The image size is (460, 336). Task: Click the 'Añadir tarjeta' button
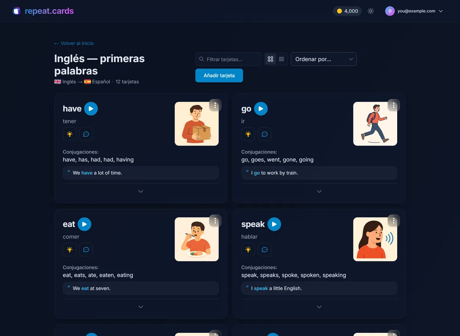click(x=219, y=75)
